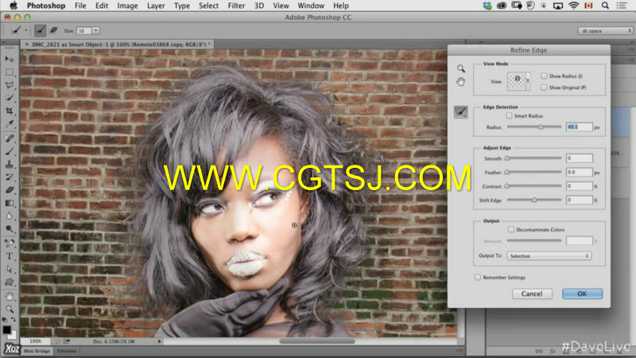Open the File menu

(80, 6)
